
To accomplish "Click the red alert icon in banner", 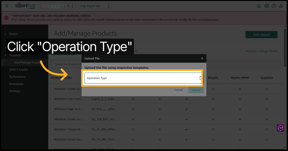I will [6, 18].
